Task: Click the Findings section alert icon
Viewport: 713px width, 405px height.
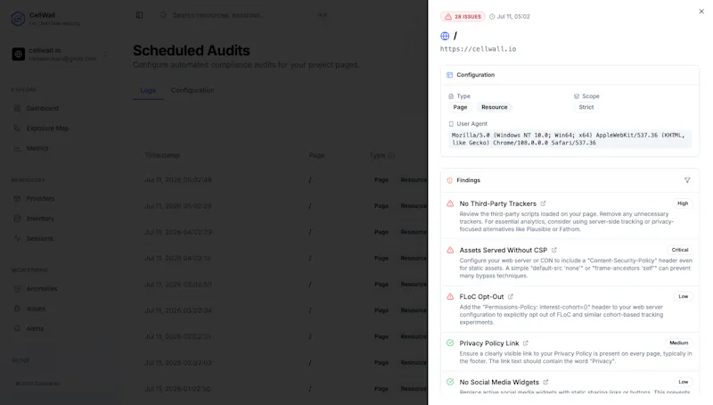Action: tap(449, 180)
